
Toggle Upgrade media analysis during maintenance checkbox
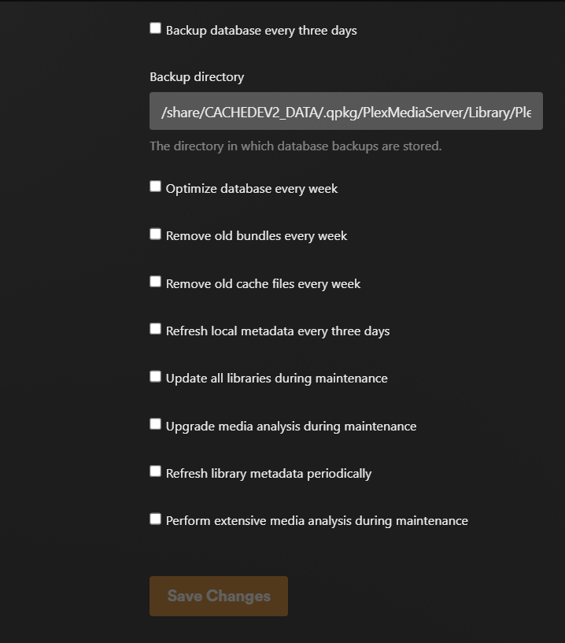[x=156, y=424]
